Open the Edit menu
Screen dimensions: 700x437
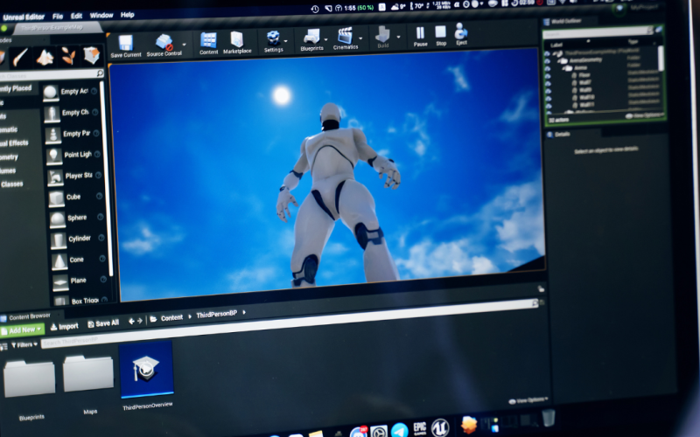(x=76, y=16)
